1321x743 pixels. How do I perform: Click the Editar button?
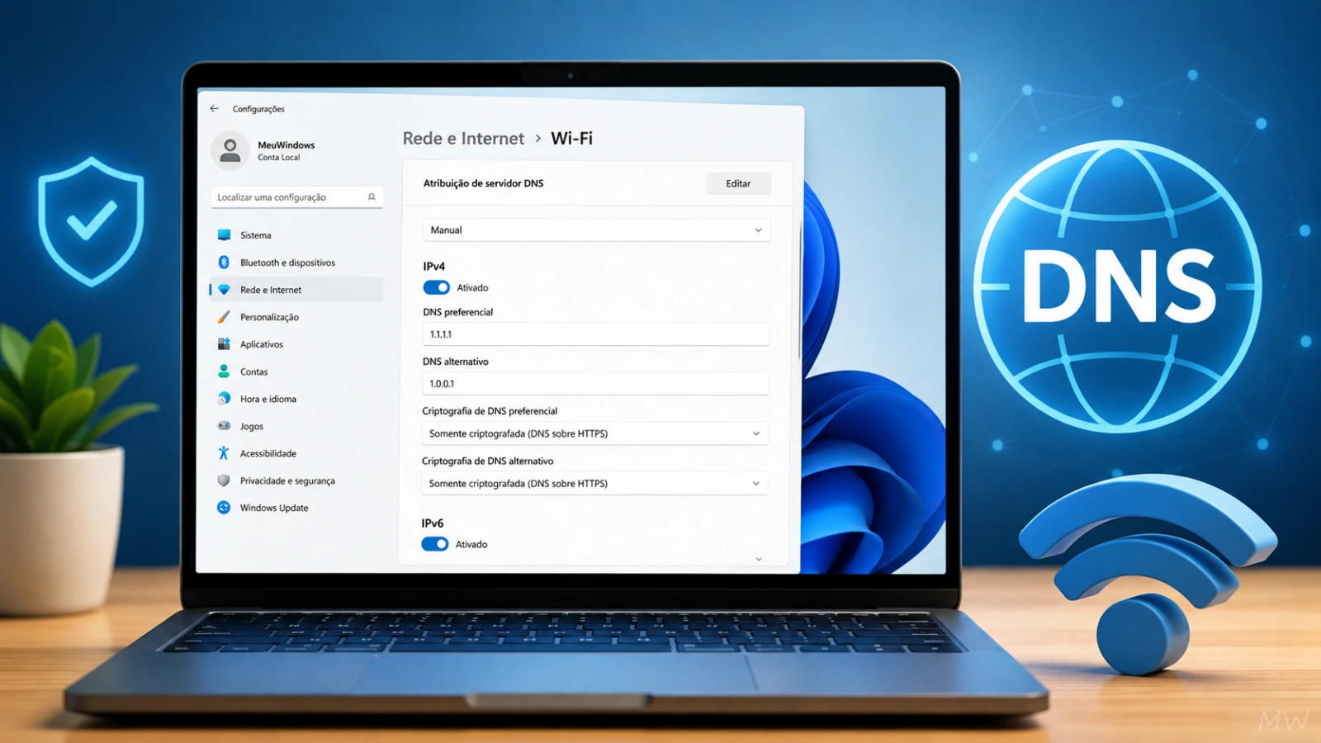point(738,183)
